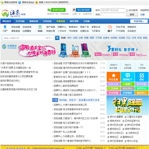Open the @ 酒泉供排水 link
This screenshot has height=149, width=149.
(114, 121)
